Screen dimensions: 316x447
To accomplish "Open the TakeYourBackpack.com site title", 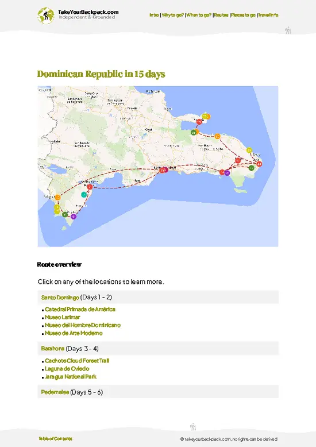I will click(88, 12).
